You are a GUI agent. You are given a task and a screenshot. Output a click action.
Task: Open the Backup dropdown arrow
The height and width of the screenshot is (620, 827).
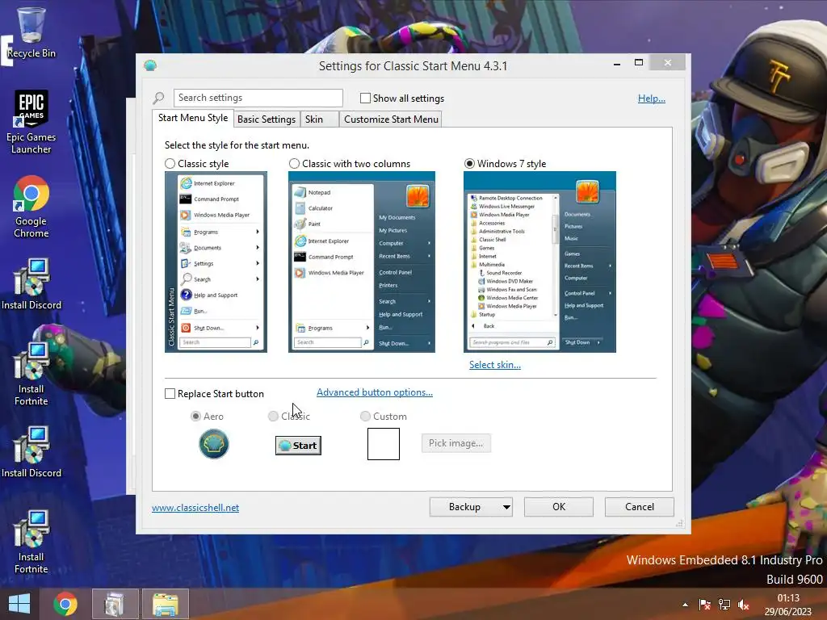(x=506, y=507)
